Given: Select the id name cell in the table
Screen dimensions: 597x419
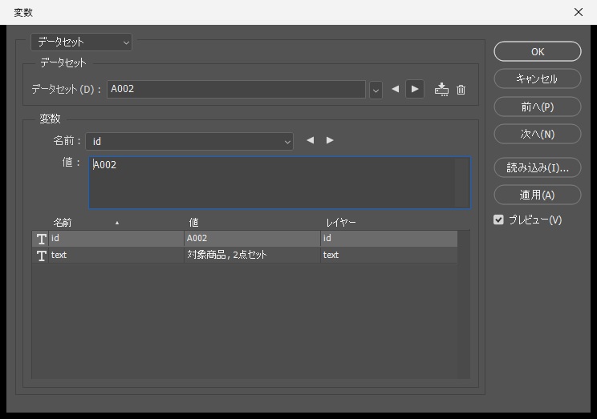Looking at the screenshot, I should coord(116,239).
